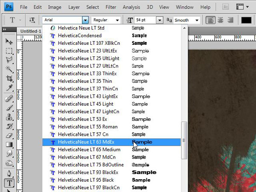Select the Horizontal Type tool in toolbox
Image resolution: width=256 pixels, height=192 pixels.
click(9, 183)
